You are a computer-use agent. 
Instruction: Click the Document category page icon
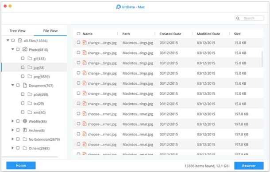(x=25, y=85)
